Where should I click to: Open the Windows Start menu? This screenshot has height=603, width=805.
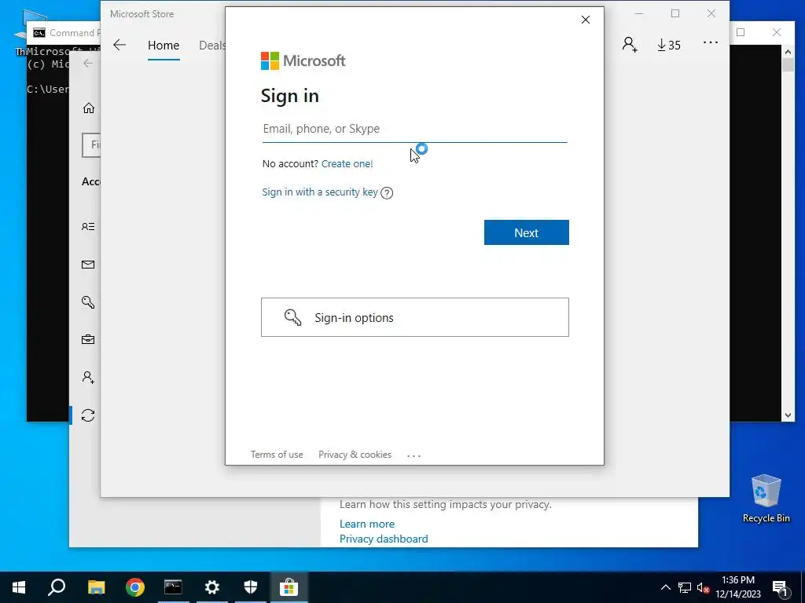tap(19, 587)
